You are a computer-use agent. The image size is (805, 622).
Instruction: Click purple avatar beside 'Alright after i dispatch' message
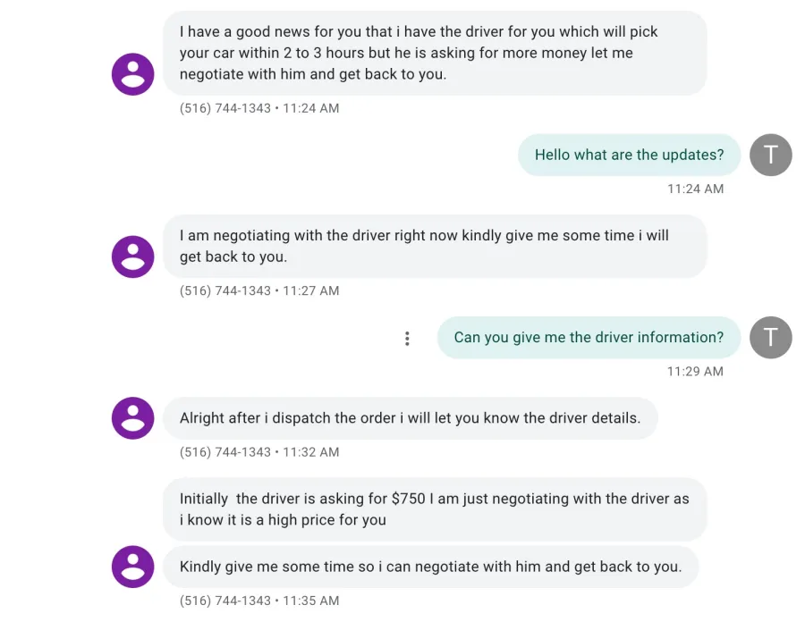pos(133,418)
